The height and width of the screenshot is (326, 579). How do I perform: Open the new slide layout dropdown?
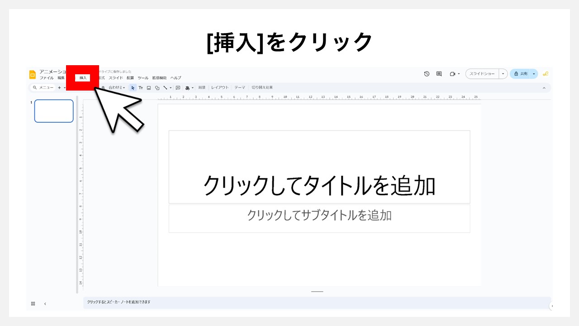[65, 87]
